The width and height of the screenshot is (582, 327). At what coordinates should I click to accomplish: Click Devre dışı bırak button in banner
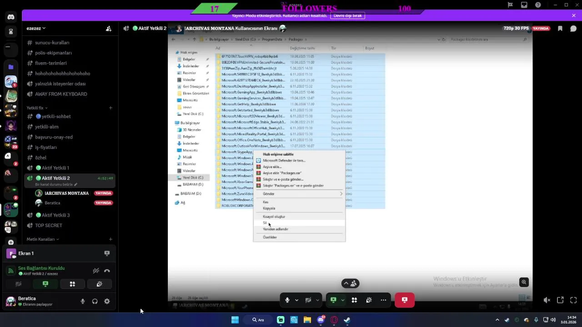click(x=347, y=15)
